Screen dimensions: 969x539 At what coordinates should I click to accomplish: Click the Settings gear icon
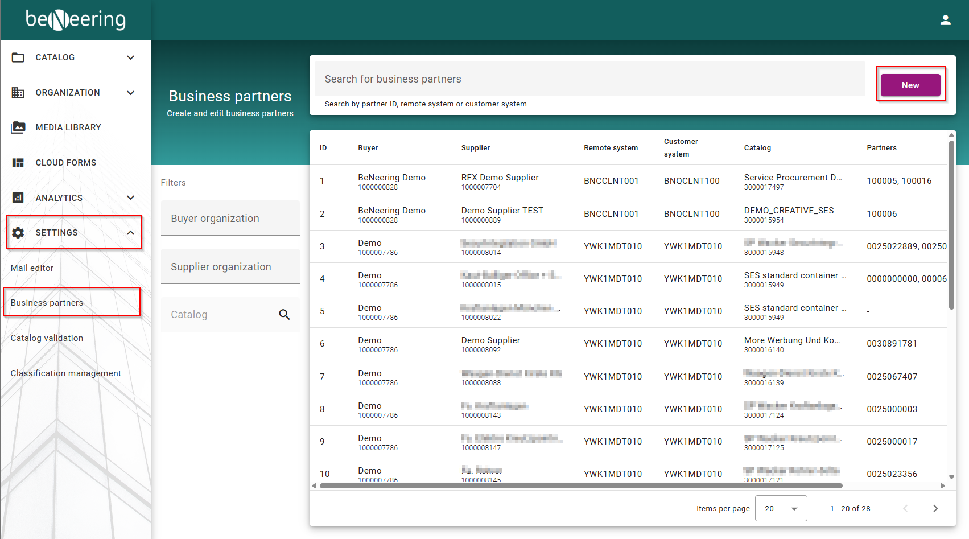18,233
